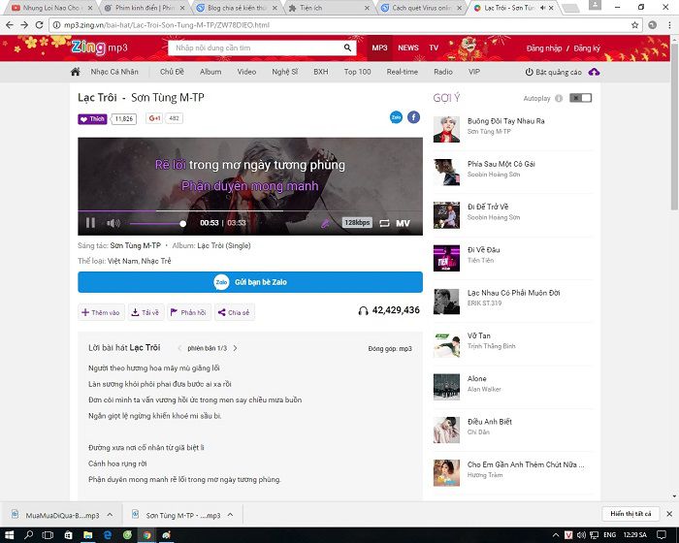Open Nghệ Sĩ menu item
Viewport: 679px width, 543px height.
coord(284,72)
